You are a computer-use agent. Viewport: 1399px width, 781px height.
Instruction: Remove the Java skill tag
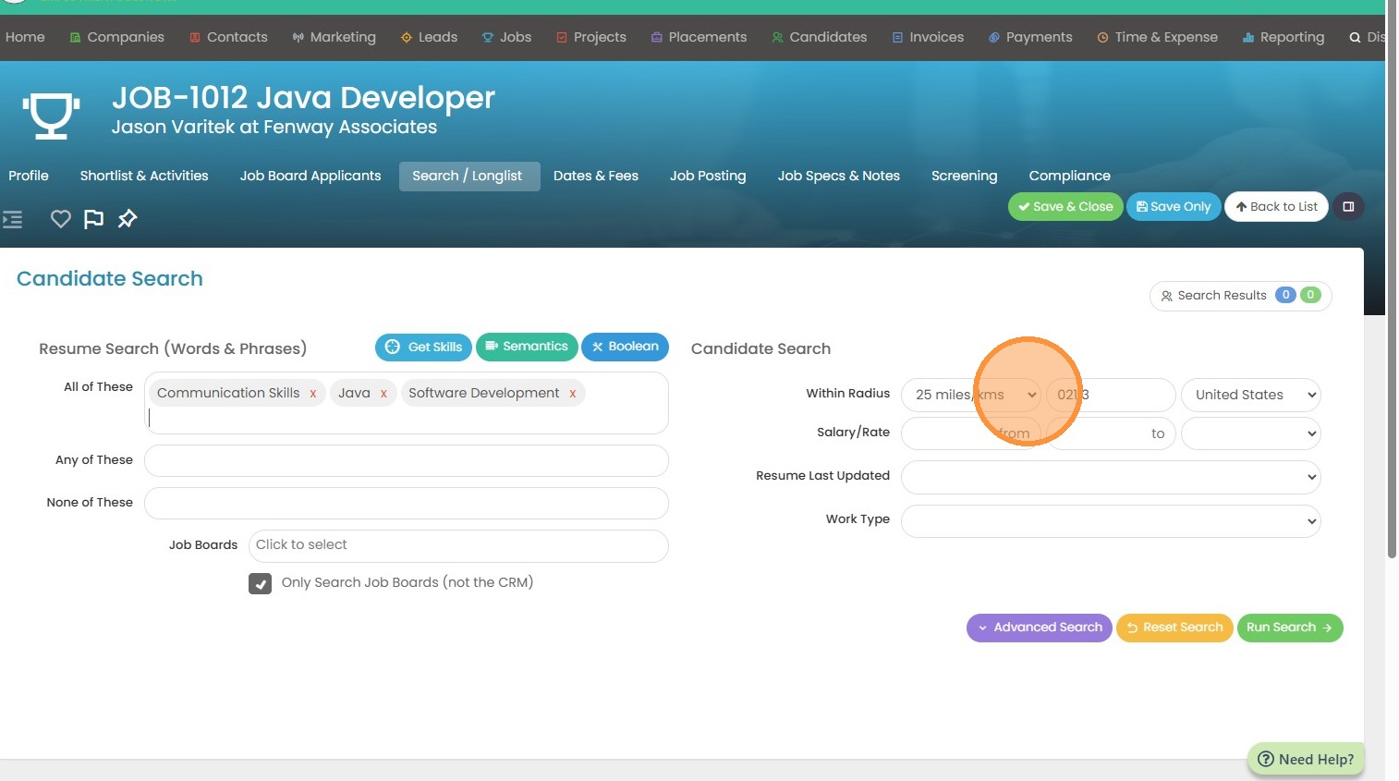383,394
